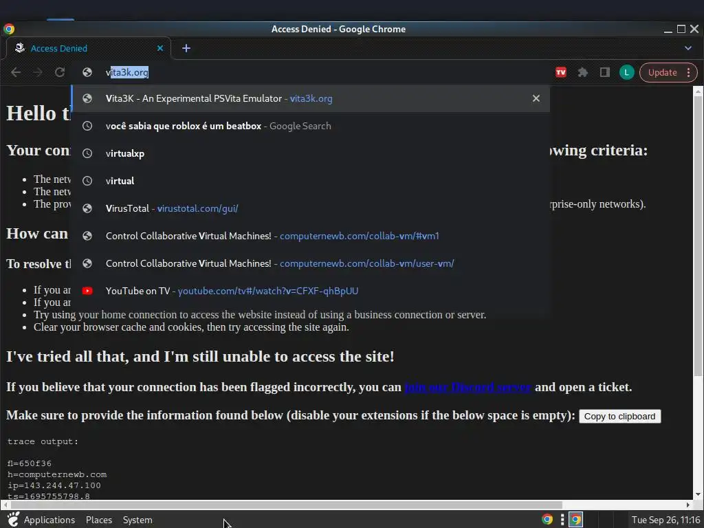Choose the collab-vm user-vm suggestion
The height and width of the screenshot is (528, 704).
click(x=310, y=263)
